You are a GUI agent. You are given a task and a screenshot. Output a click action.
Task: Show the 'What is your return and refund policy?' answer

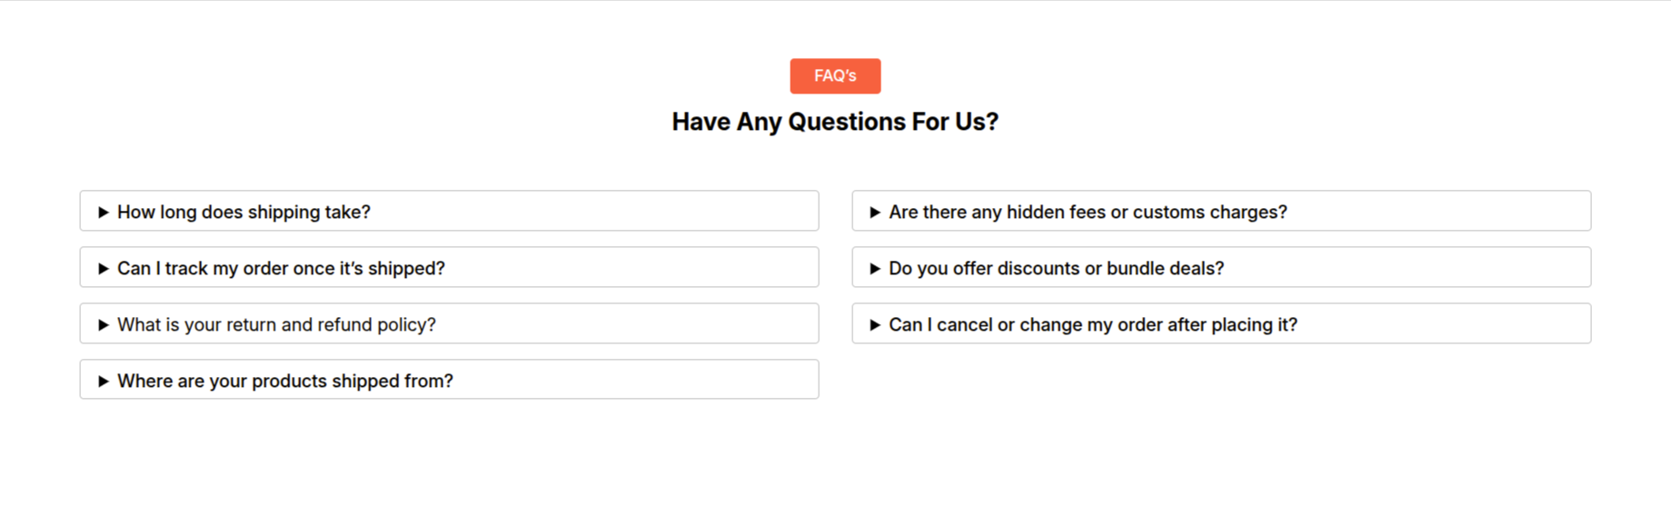point(276,325)
